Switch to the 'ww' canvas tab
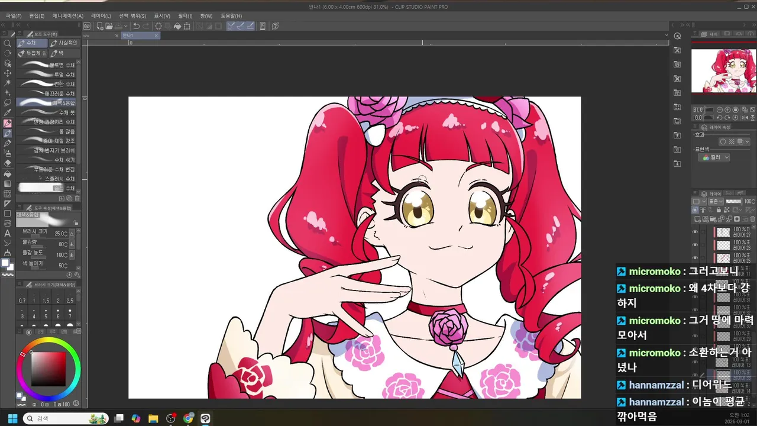The height and width of the screenshot is (426, 757). (x=101, y=35)
